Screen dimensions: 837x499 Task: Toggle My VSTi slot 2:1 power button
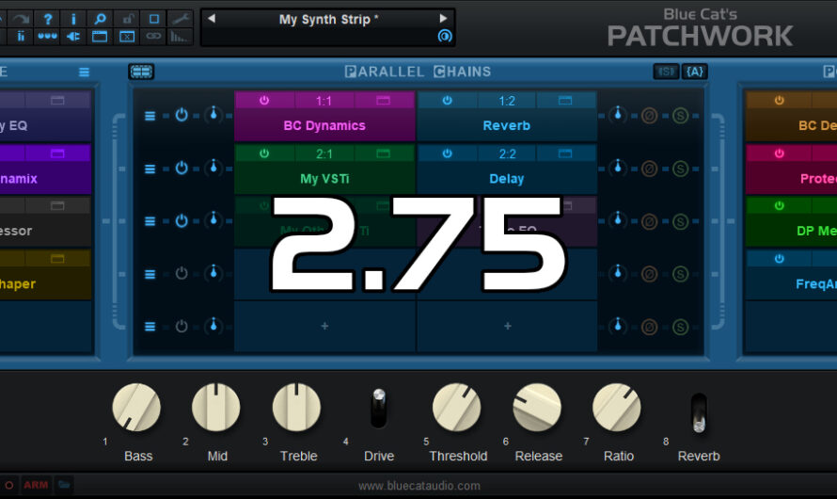(264, 153)
